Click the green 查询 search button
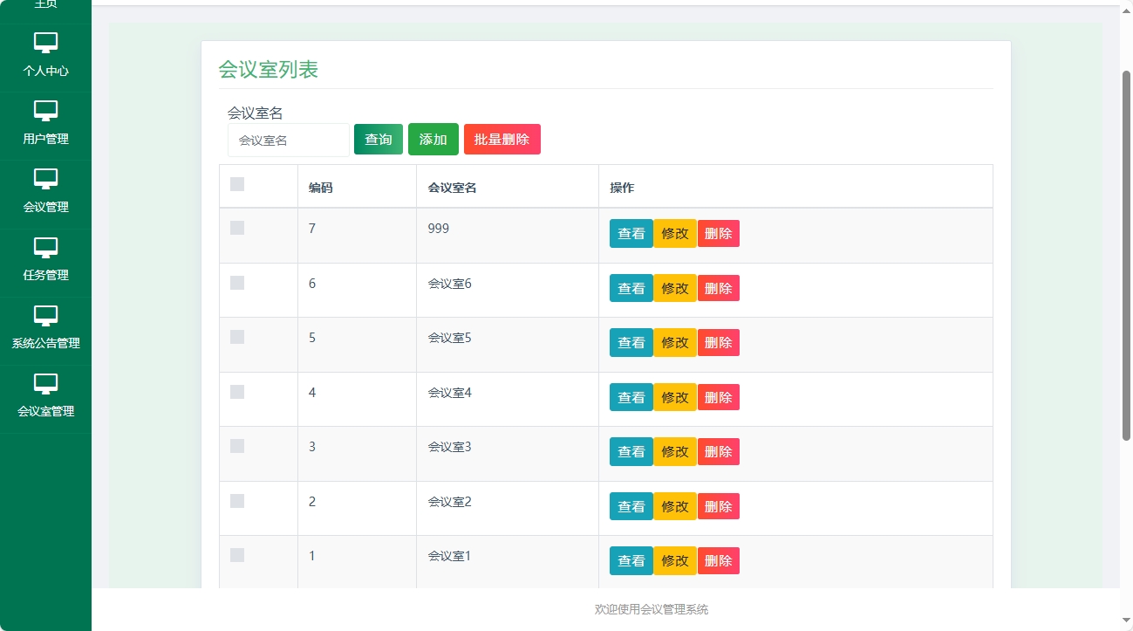This screenshot has width=1133, height=631. 378,139
